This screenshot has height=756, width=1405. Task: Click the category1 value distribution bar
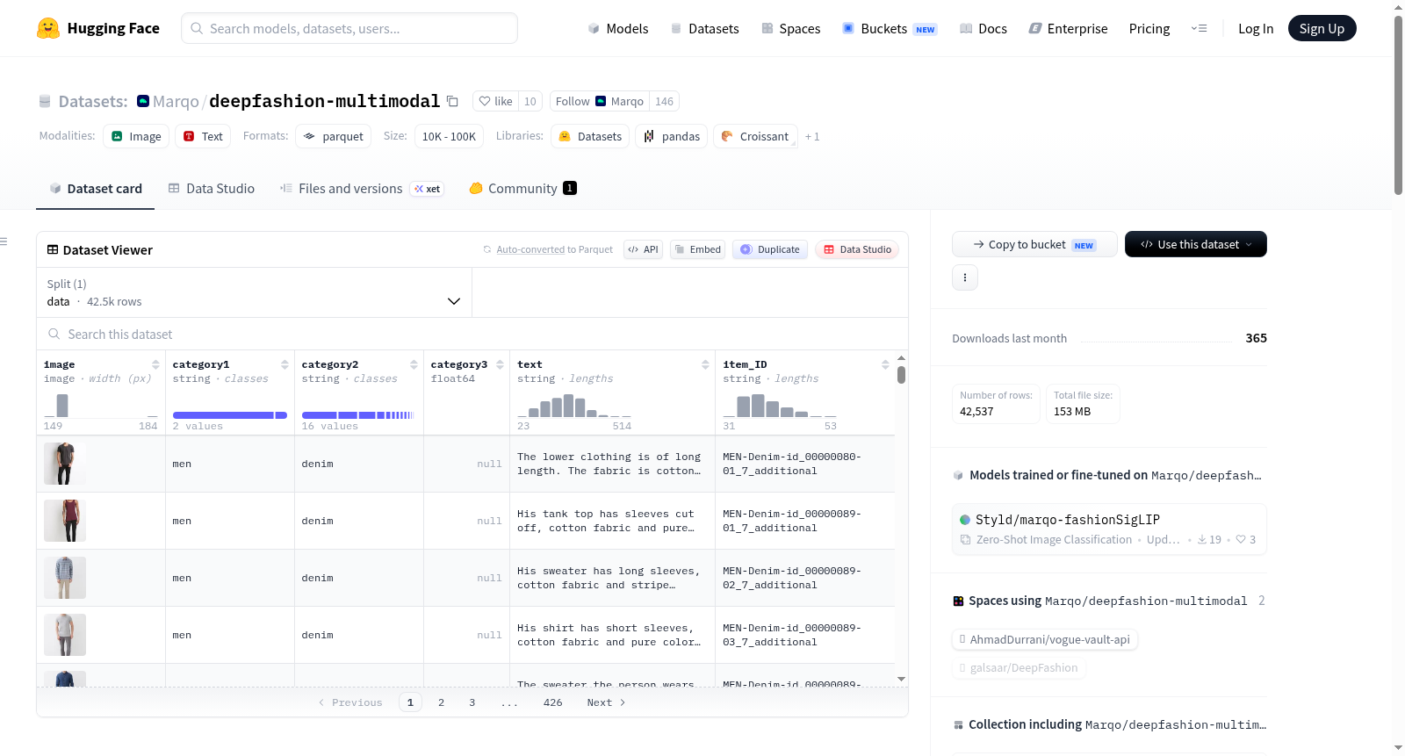click(229, 414)
